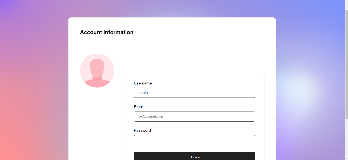Click the Account Information heading
Viewport: 348px width, 162px height.
pos(106,32)
